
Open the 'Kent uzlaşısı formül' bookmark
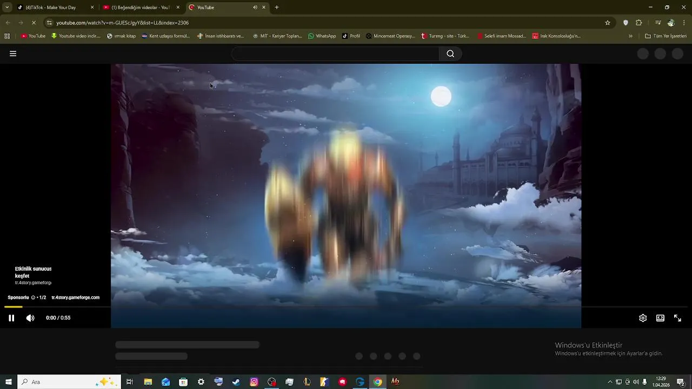pos(166,36)
